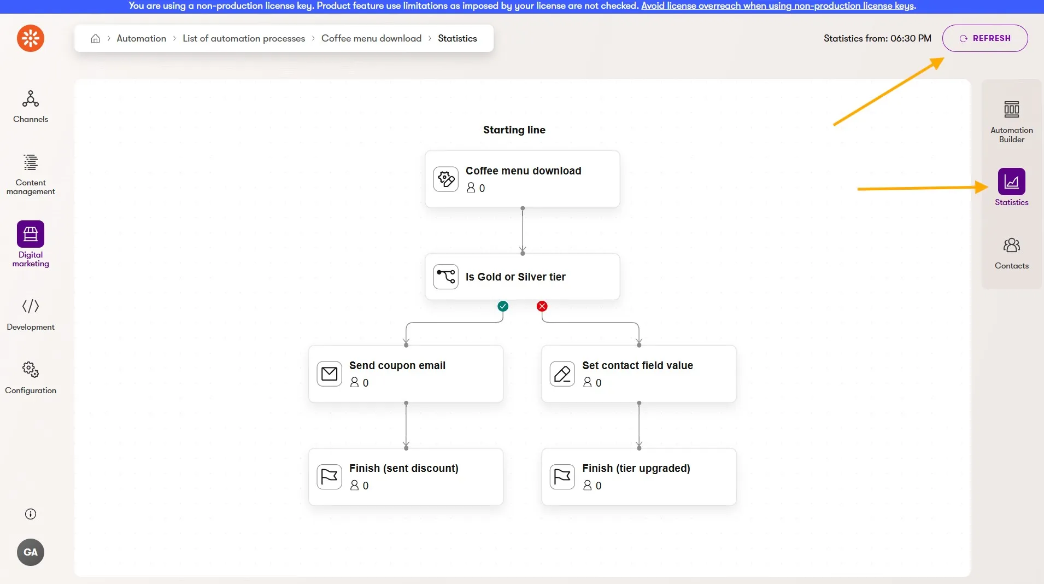This screenshot has width=1044, height=584.
Task: Select the Statistics tab icon
Action: pyautogui.click(x=1011, y=182)
